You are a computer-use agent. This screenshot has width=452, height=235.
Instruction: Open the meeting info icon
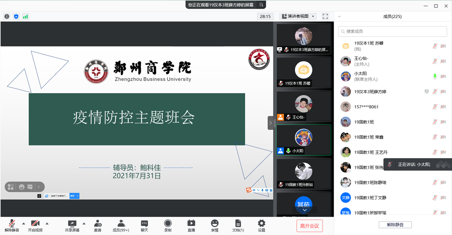7,16
